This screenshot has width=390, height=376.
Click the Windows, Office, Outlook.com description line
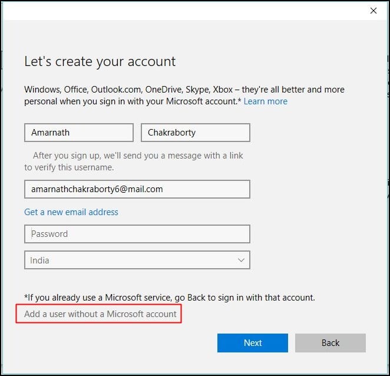[x=184, y=90]
